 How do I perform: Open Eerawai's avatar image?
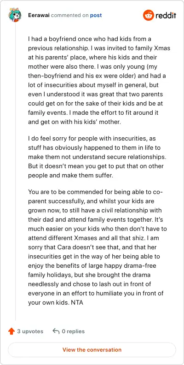tap(15, 15)
